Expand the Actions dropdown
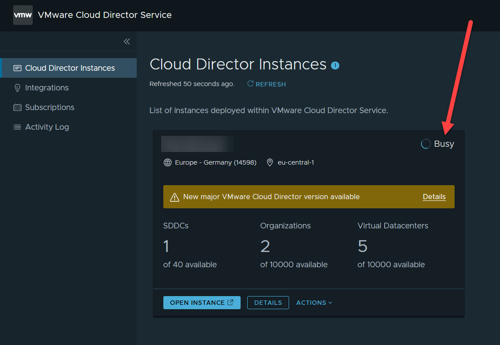The height and width of the screenshot is (345, 500). click(314, 303)
